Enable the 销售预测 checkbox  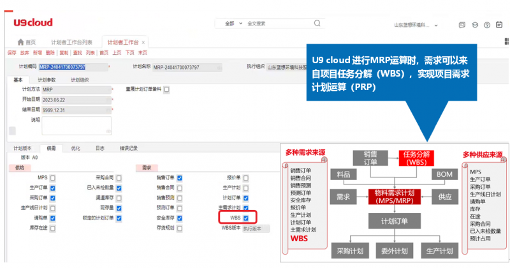(180, 198)
